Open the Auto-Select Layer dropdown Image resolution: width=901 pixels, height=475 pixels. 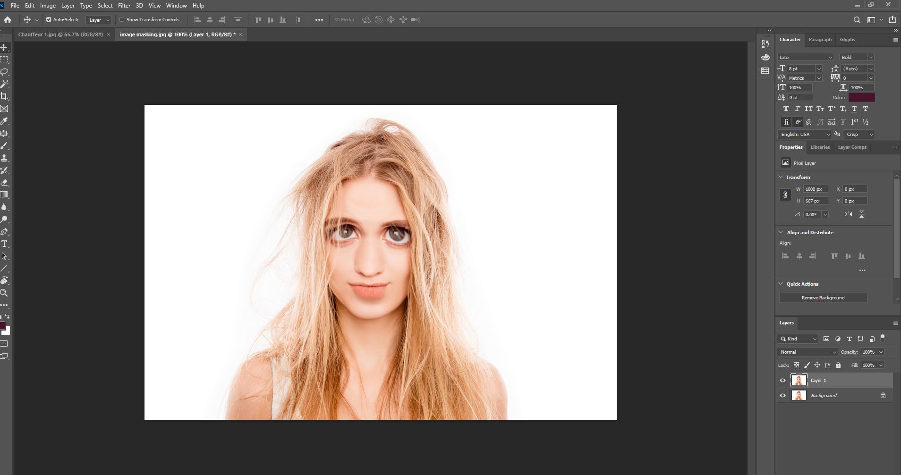(x=99, y=20)
